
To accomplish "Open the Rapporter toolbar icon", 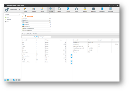I will click(x=110, y=10).
